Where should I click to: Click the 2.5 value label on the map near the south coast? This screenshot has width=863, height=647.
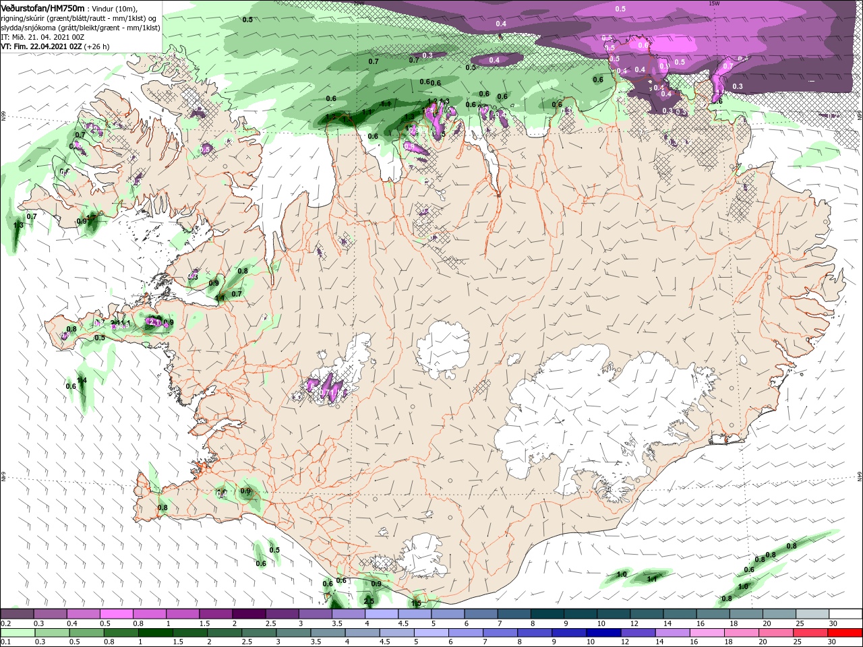(x=369, y=601)
